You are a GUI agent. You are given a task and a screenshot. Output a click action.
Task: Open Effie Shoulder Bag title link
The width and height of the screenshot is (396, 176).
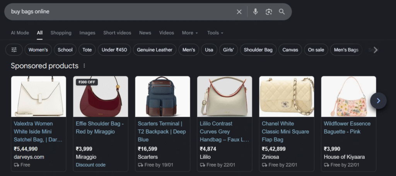point(100,128)
